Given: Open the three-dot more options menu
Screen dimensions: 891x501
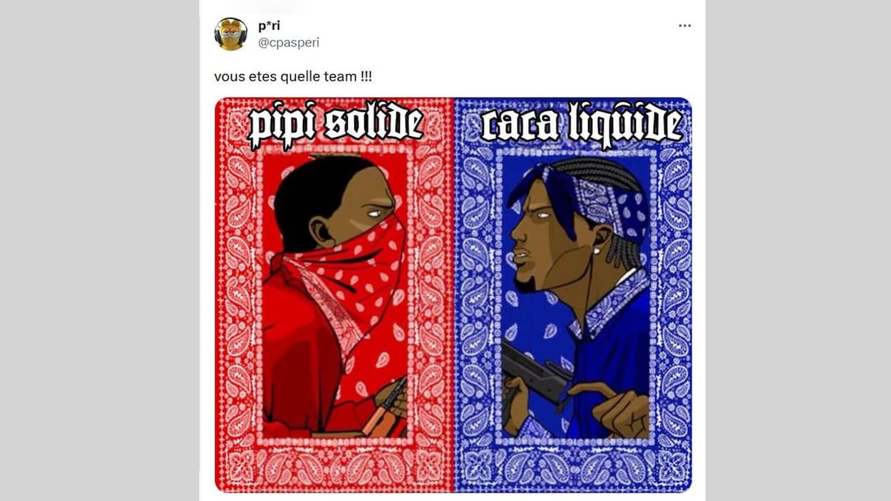Looking at the screenshot, I should tap(684, 26).
